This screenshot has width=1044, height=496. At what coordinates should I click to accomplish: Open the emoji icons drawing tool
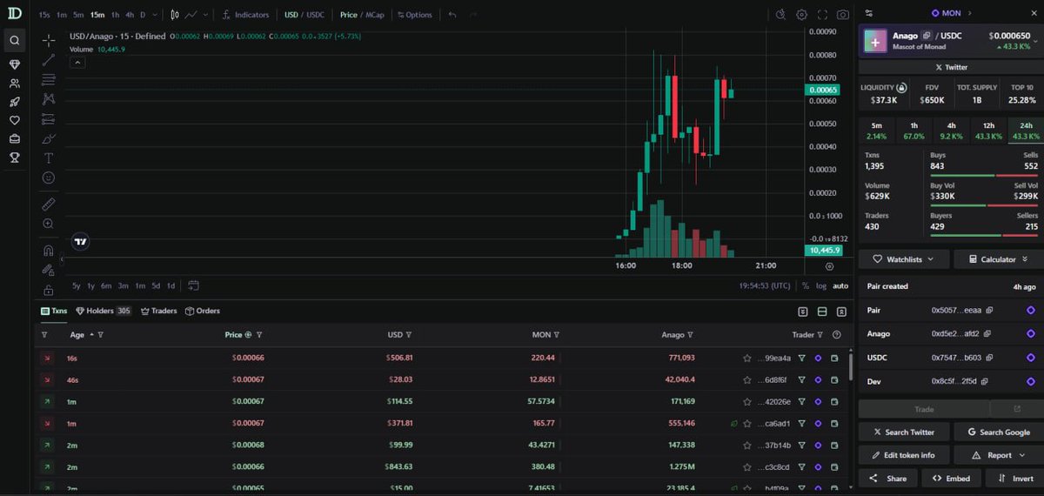49,178
